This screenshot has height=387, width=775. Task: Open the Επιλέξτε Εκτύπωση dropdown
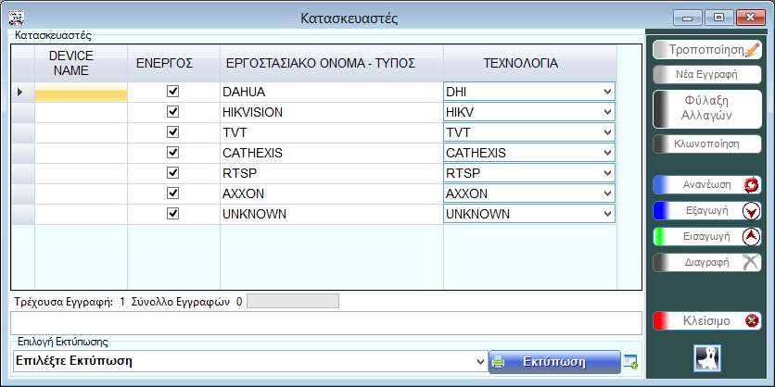click(x=479, y=361)
